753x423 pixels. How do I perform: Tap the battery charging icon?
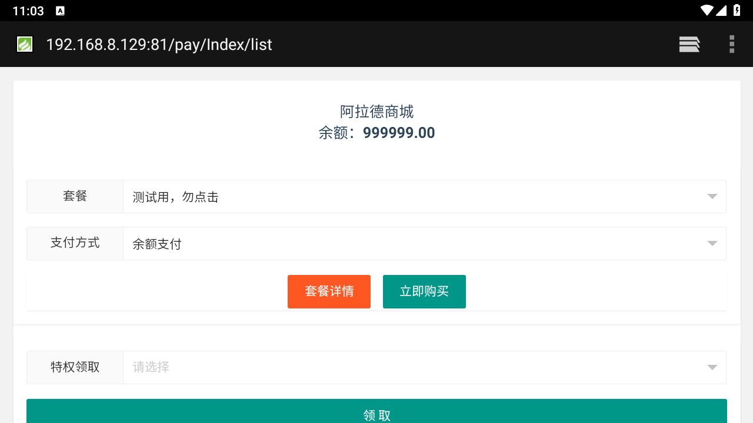[x=737, y=11]
